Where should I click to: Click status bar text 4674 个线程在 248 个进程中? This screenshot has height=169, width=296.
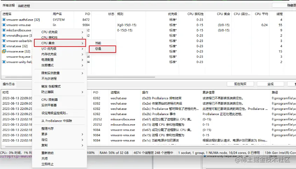pos(153,153)
